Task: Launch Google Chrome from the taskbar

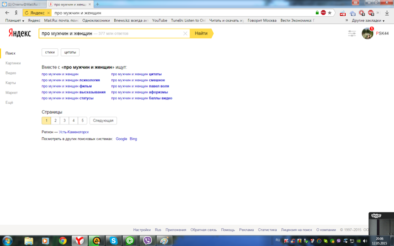Action: [x=63, y=241]
